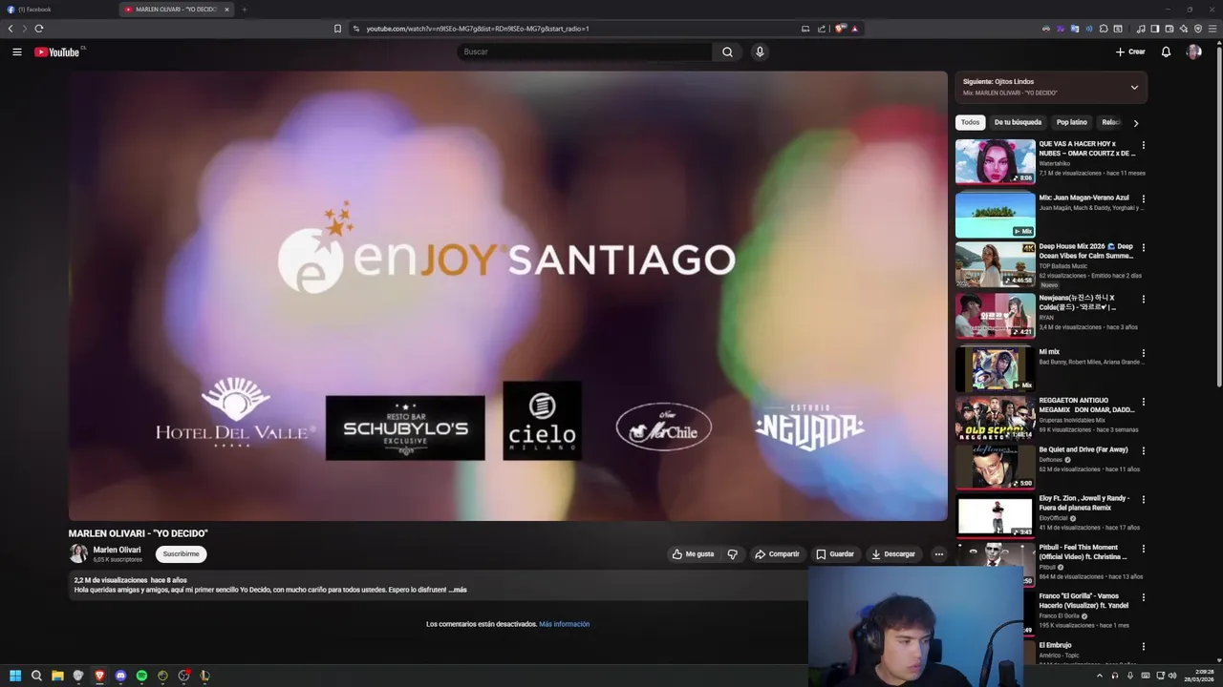Open Windows taskbar search

[36, 676]
